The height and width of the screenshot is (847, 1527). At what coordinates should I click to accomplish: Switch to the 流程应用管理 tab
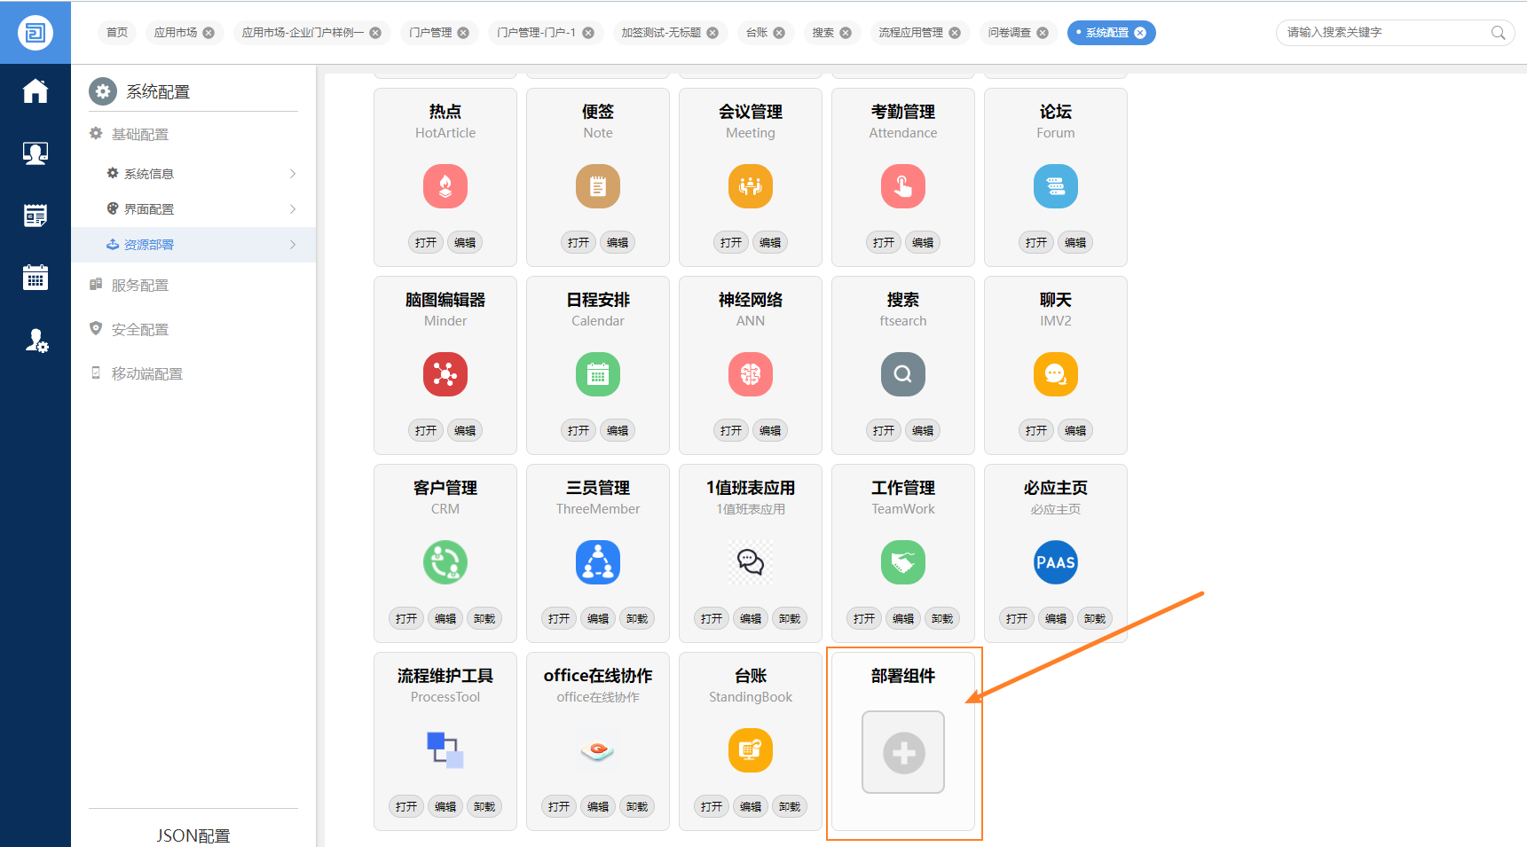pyautogui.click(x=910, y=33)
